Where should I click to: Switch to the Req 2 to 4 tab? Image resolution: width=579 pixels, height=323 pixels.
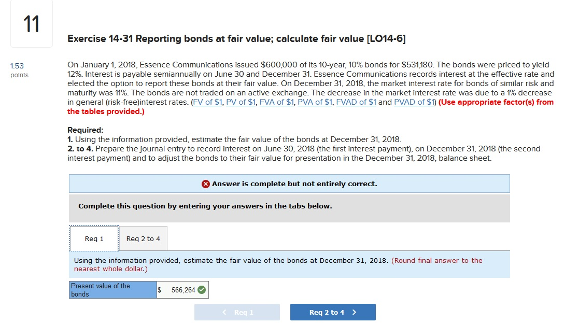tap(143, 238)
